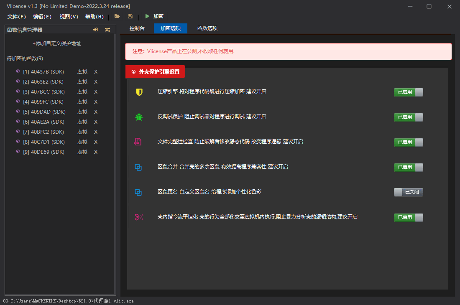Click 虚拟 mode for function 4063E2
This screenshot has height=305, width=460.
point(82,82)
